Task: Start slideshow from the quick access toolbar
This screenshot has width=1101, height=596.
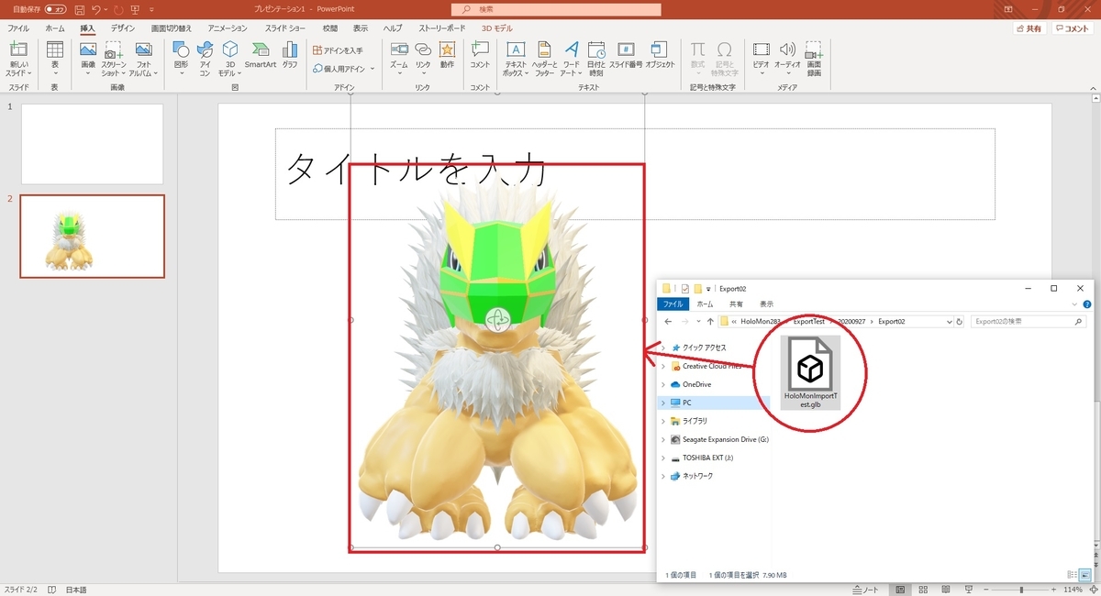Action: point(135,9)
